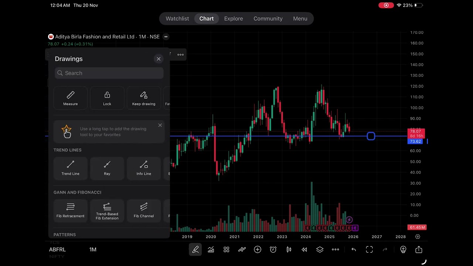Select the Measure tool
The image size is (473, 266).
point(71,98)
